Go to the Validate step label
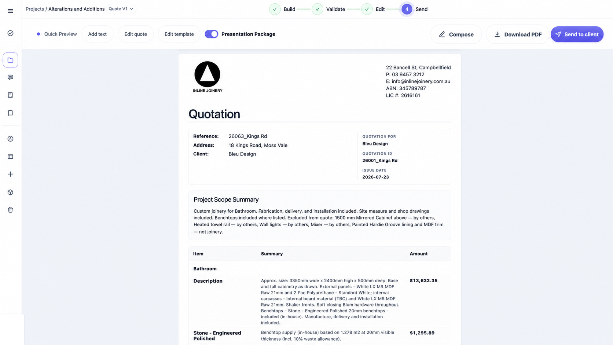Screen dimensions: 613x345 click(x=335, y=9)
